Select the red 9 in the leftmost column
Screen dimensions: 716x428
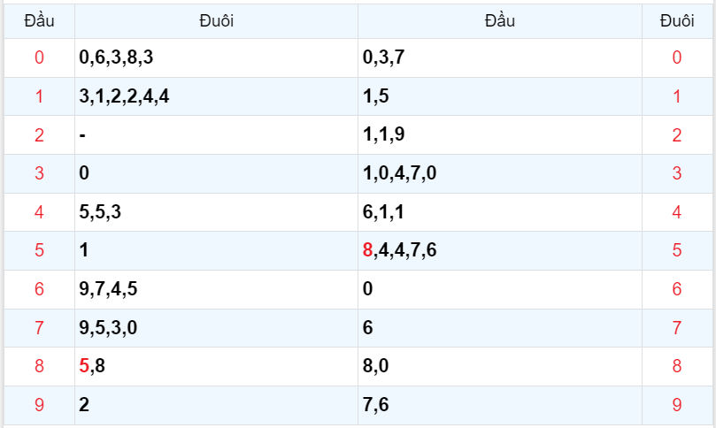(x=39, y=405)
